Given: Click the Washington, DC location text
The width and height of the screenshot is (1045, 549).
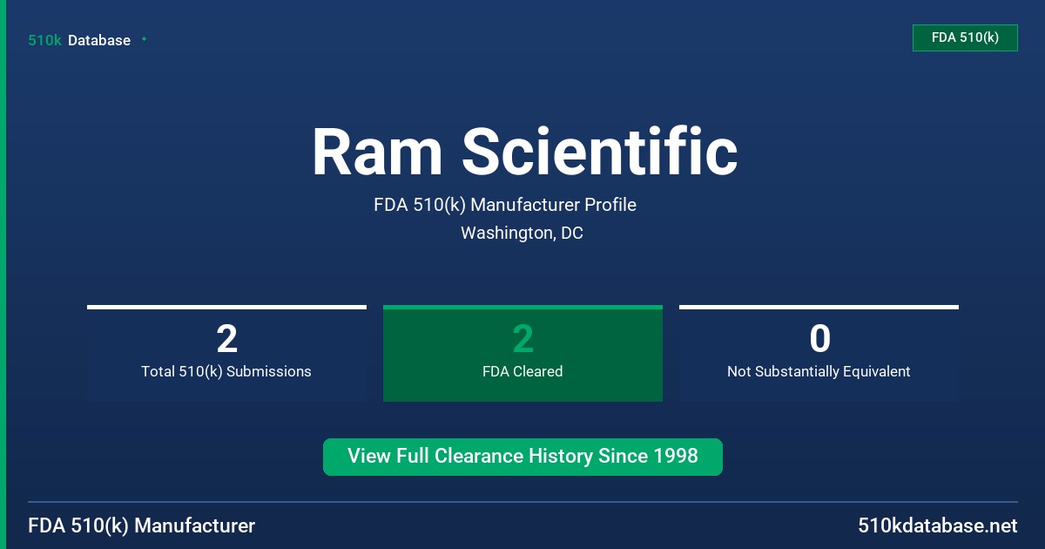Looking at the screenshot, I should [522, 234].
